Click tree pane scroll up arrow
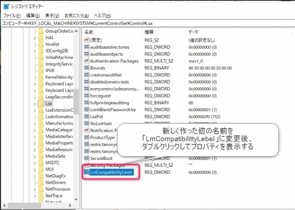This screenshot has height=210, width=295. (76, 31)
